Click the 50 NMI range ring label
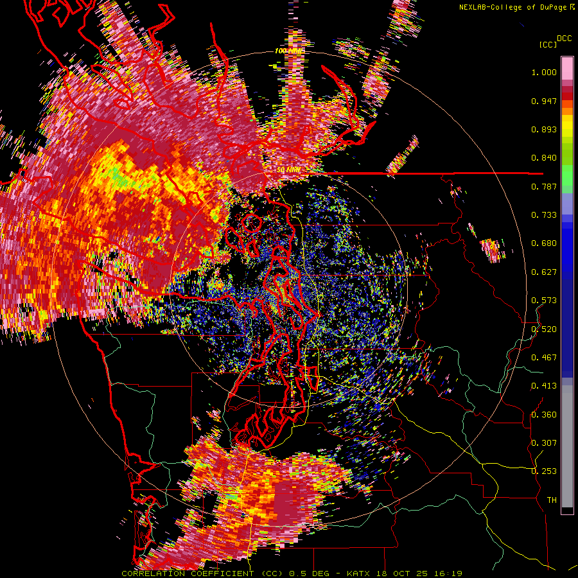 point(288,170)
